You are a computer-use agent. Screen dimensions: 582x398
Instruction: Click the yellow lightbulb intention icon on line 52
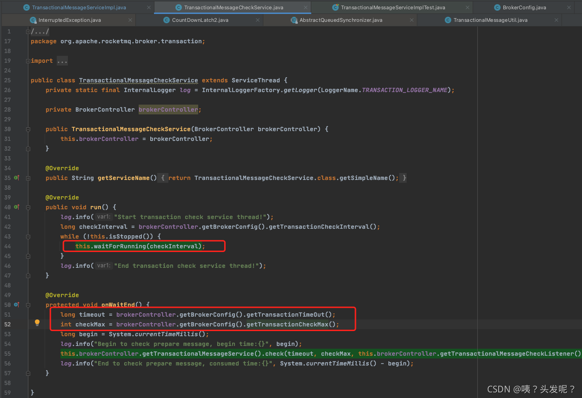point(37,323)
